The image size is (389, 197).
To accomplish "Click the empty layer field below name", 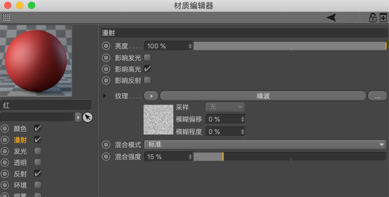I will (x=37, y=118).
